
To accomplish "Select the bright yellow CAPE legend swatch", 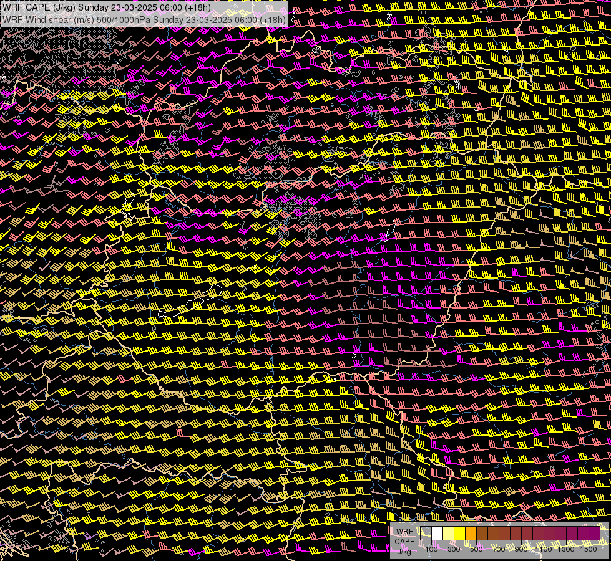I will (x=460, y=534).
